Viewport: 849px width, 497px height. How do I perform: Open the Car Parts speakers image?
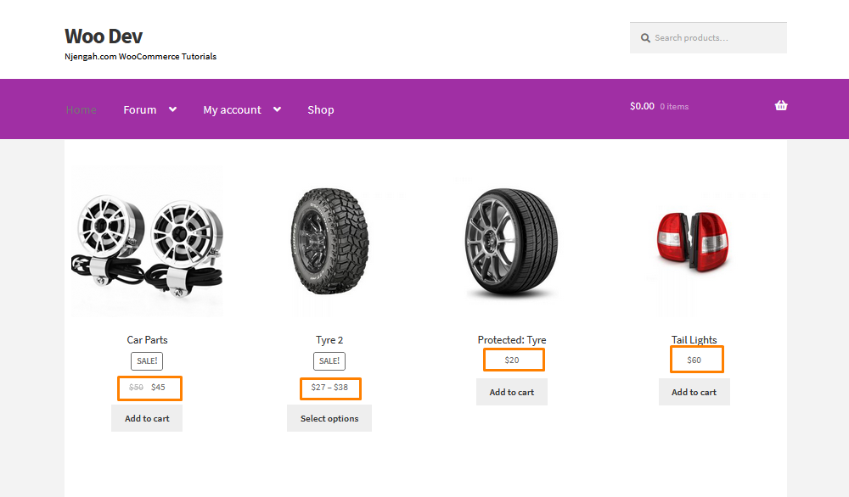coord(147,243)
